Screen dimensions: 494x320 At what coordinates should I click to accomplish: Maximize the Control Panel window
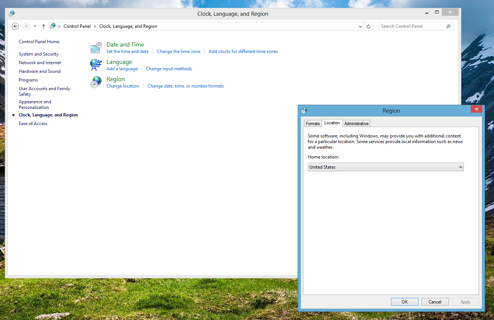[x=437, y=12]
